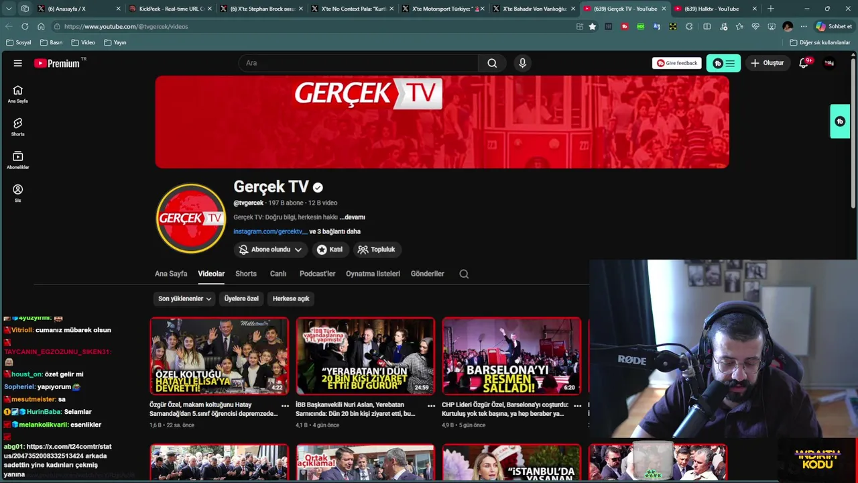
Task: Open the notifications bell
Action: pyautogui.click(x=804, y=63)
